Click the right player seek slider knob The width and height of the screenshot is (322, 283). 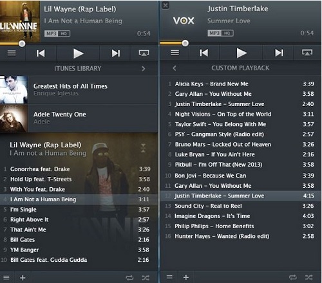[185, 43]
